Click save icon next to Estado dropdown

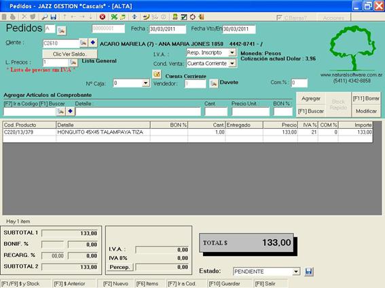(309, 271)
